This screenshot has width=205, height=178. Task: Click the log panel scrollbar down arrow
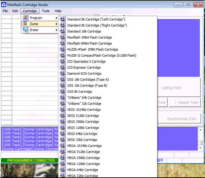point(200,148)
